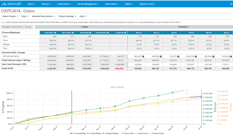
Task: Click the Forward navigation button
Action: 183,27
